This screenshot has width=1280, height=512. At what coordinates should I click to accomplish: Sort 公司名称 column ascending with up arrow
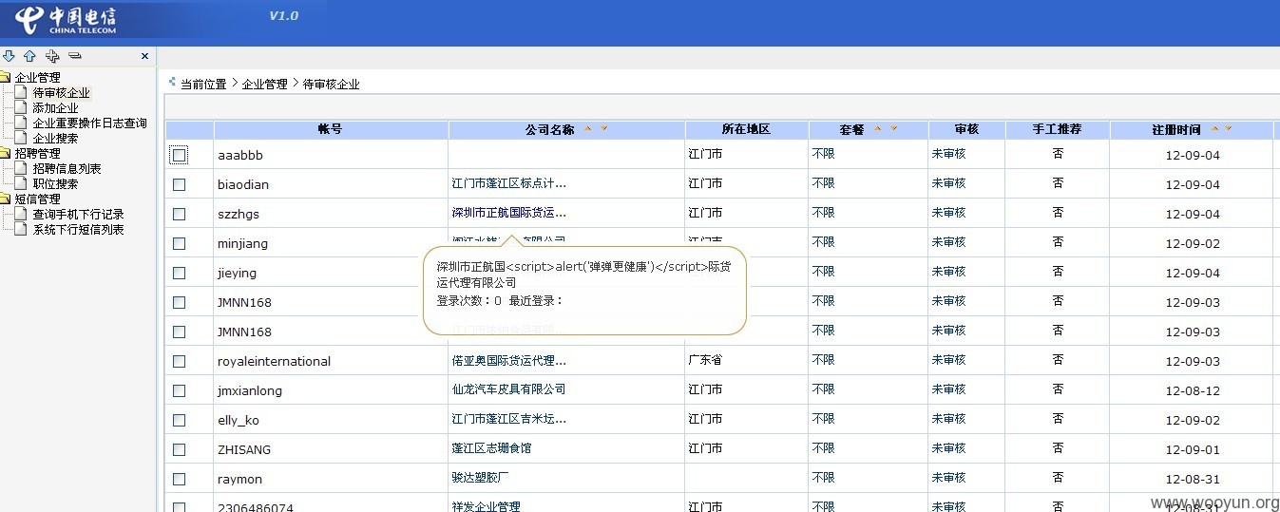[x=587, y=128]
